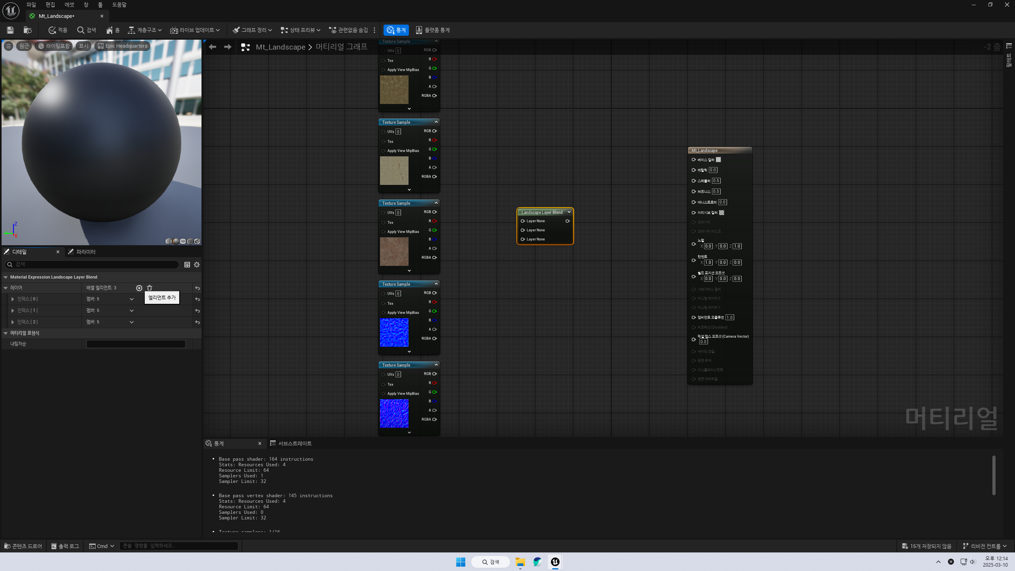Screen dimensions: 1015x571
Task: Click Landscape Layer Blend output pin
Action: (568, 221)
